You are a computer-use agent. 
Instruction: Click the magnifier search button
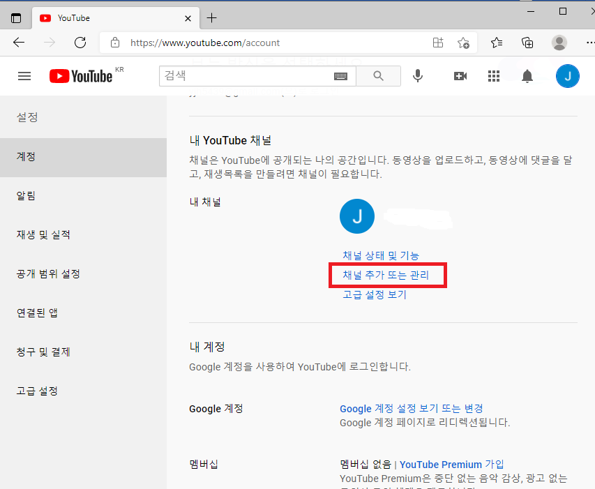click(378, 76)
